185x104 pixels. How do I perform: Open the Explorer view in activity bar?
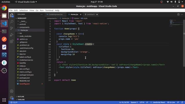[12, 15]
